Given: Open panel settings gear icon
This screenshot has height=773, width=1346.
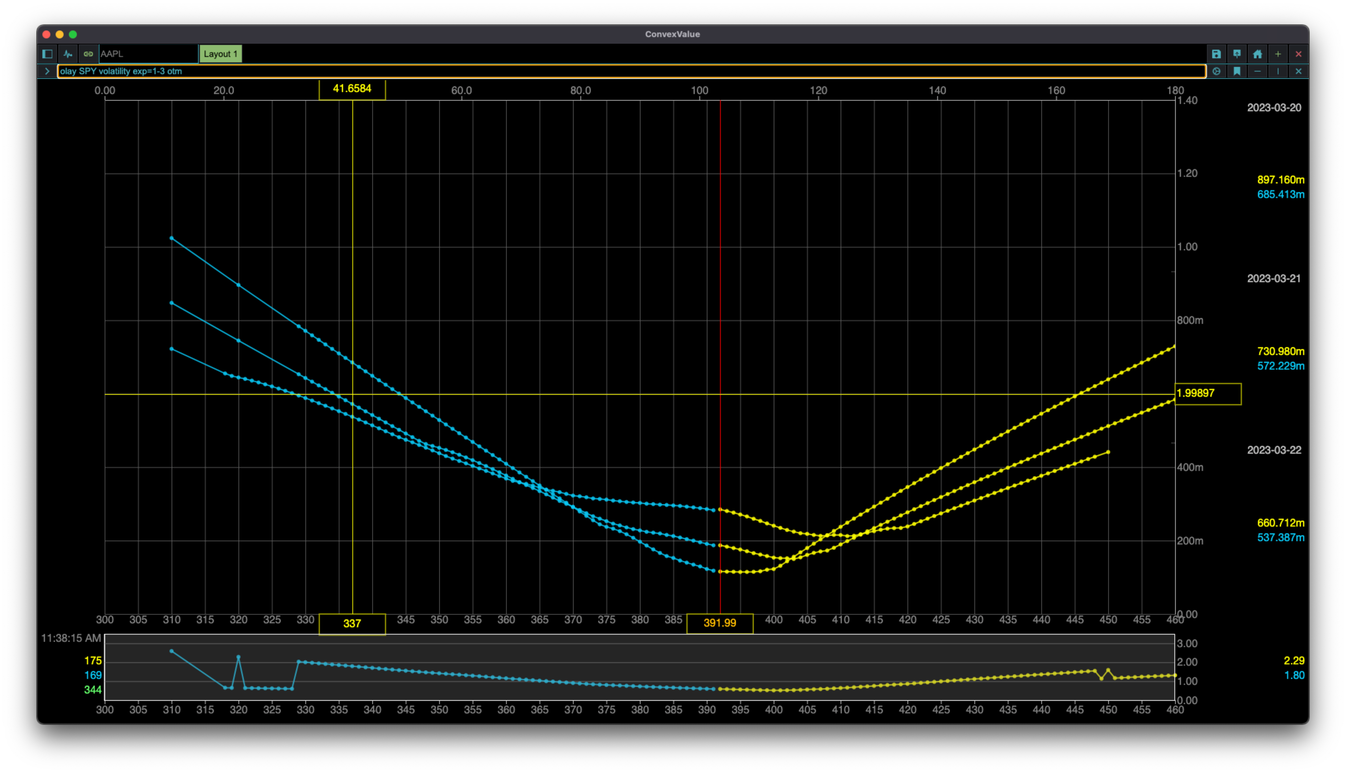Looking at the screenshot, I should pyautogui.click(x=1217, y=71).
